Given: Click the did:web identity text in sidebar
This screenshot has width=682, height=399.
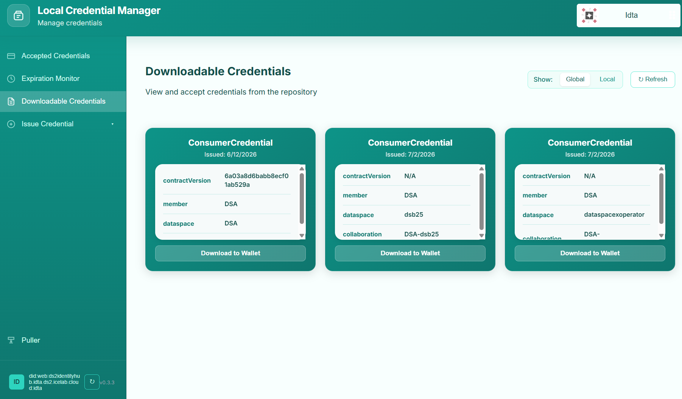Looking at the screenshot, I should click(54, 382).
